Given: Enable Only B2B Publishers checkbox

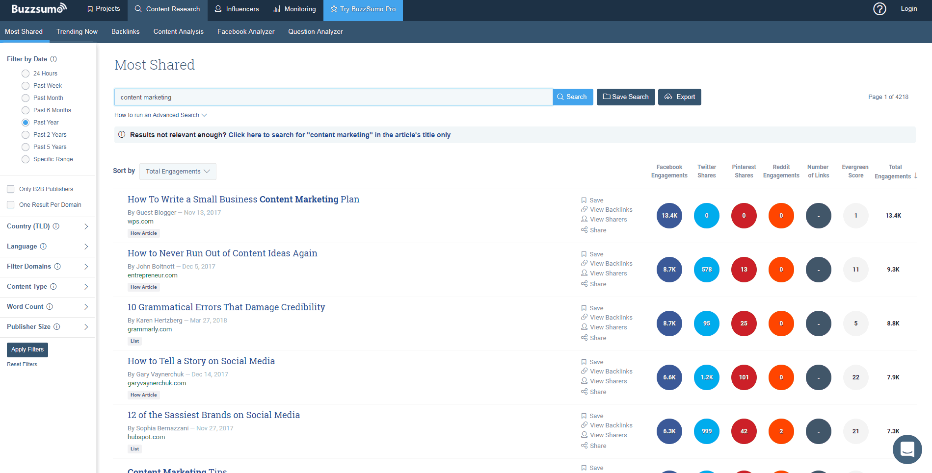Looking at the screenshot, I should (10, 189).
